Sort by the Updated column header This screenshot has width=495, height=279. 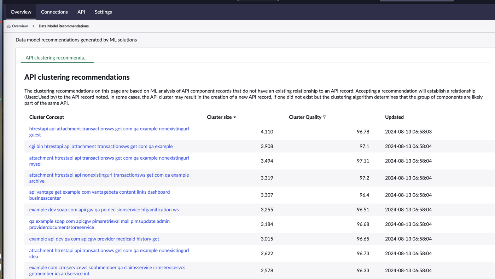[x=394, y=117]
